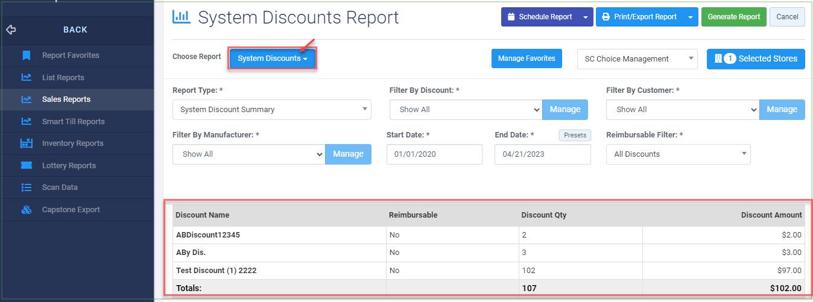Screen dimensions: 813x302
Task: Click the Scan Data list icon
Action: pos(26,187)
